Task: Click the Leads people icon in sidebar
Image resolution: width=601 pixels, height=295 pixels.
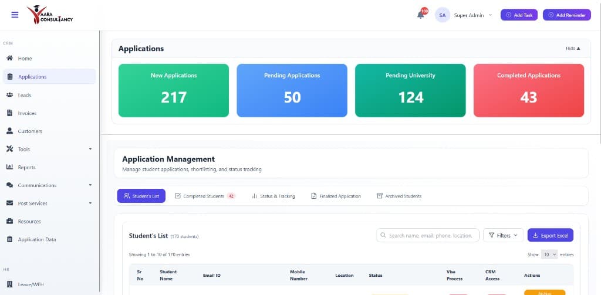Action: coord(10,94)
